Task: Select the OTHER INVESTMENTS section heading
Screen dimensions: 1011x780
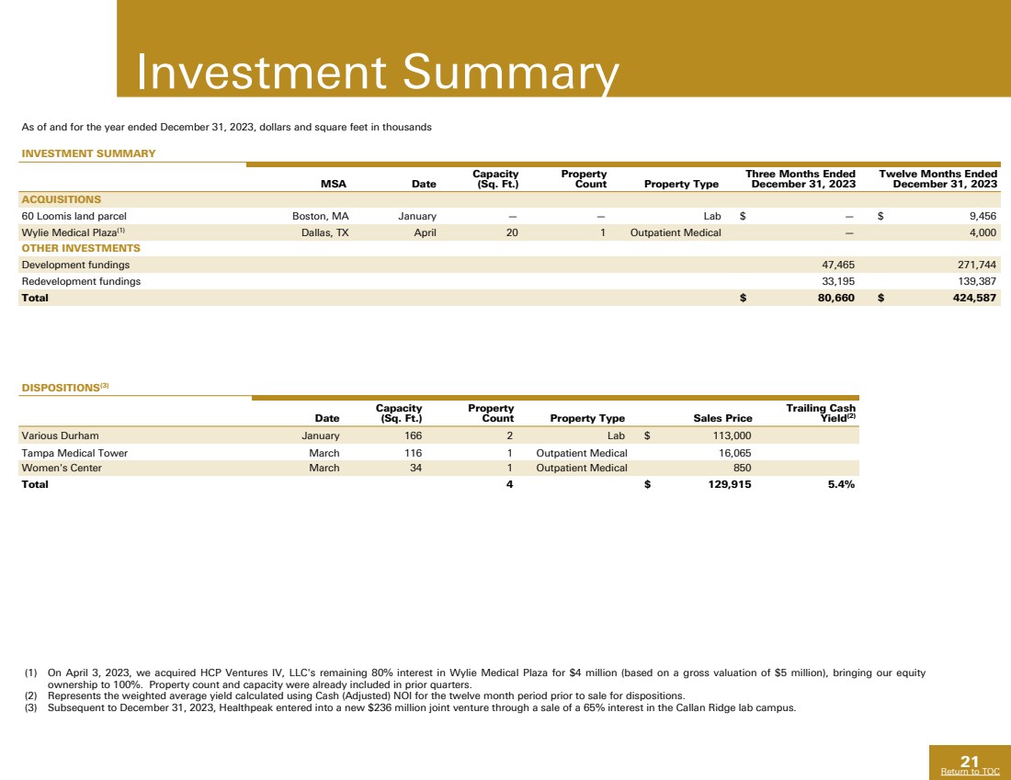Action: click(x=81, y=248)
